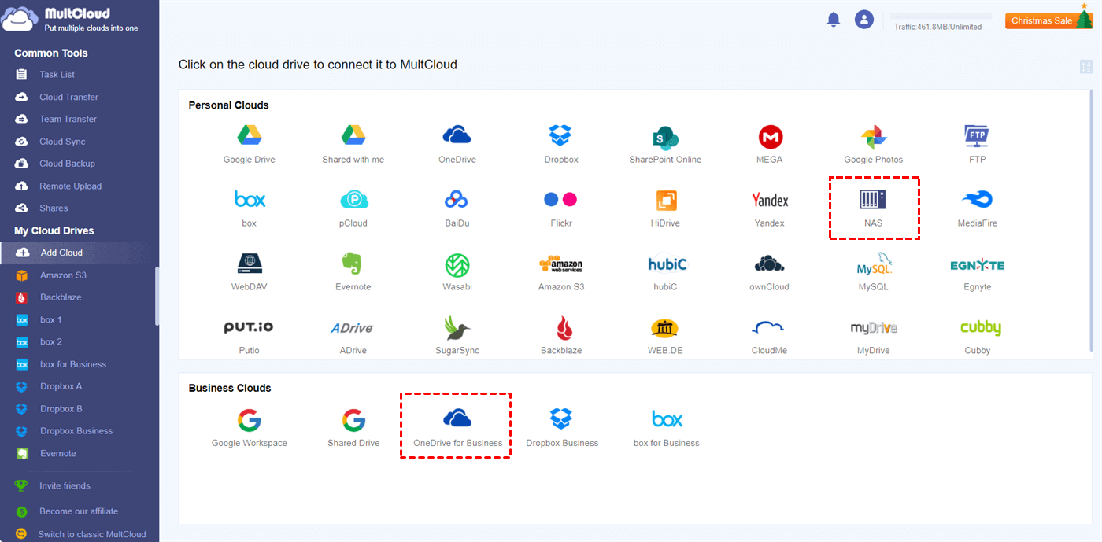Toggle the cloud list view layout icon
The image size is (1102, 542).
1086,67
